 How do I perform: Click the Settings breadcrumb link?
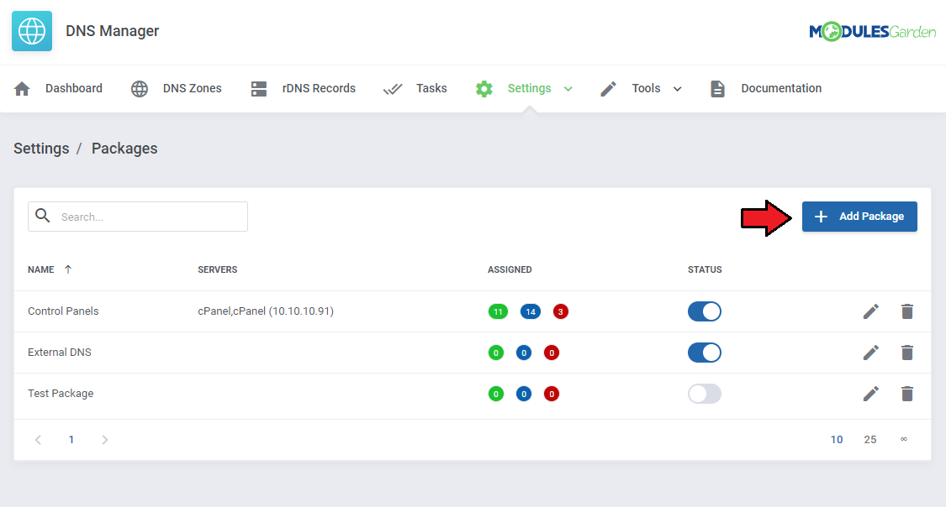click(42, 148)
